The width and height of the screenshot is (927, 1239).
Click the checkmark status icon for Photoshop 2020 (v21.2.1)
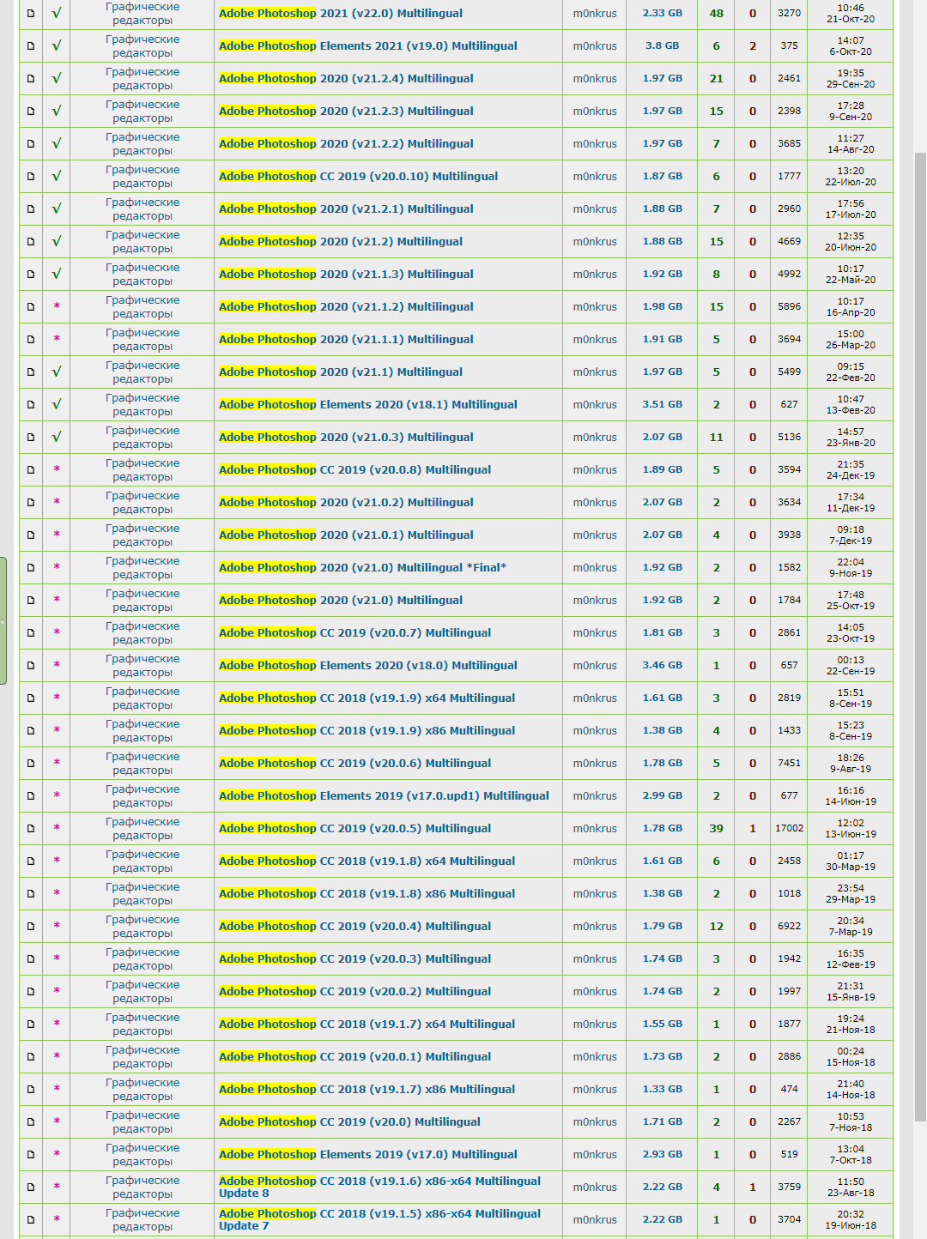pyautogui.click(x=57, y=209)
